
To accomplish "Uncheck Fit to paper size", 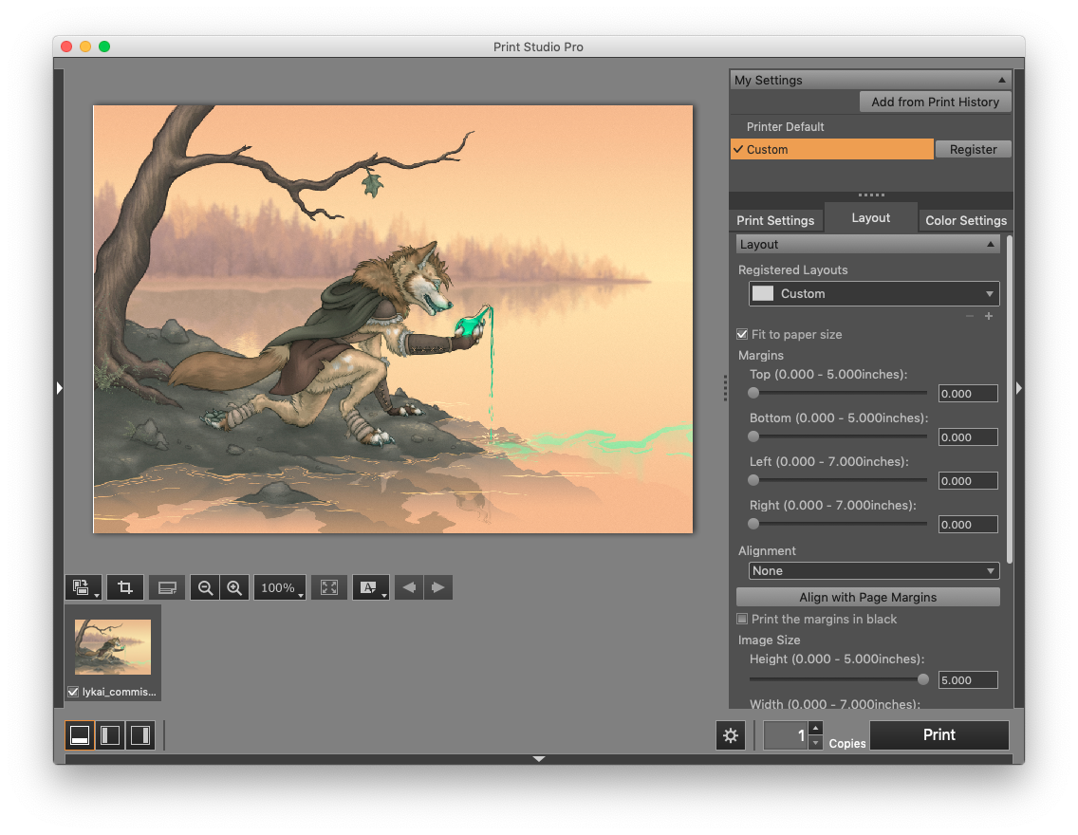I will coord(742,334).
